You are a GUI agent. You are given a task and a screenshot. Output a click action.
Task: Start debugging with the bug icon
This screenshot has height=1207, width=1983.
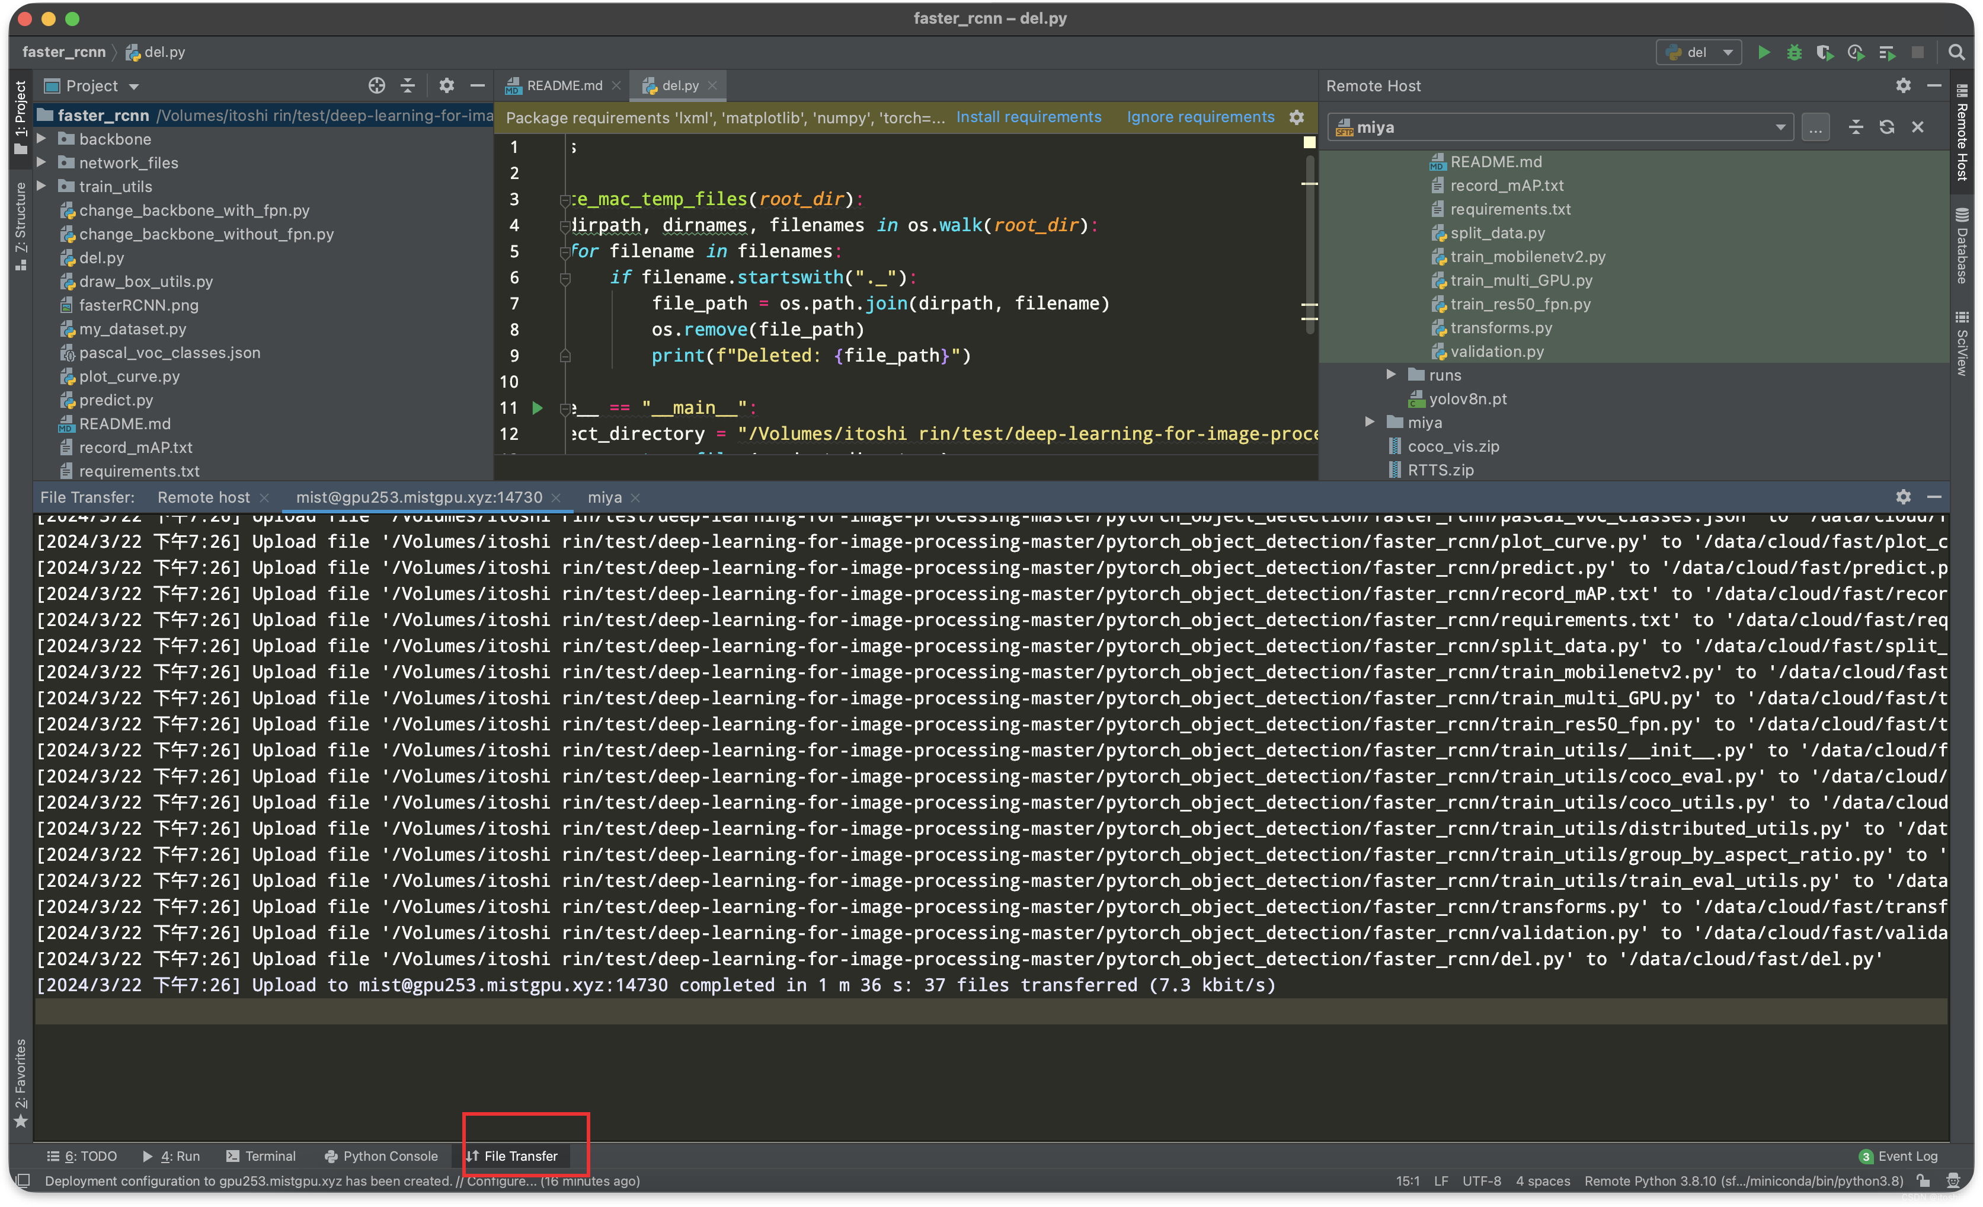(x=1794, y=52)
